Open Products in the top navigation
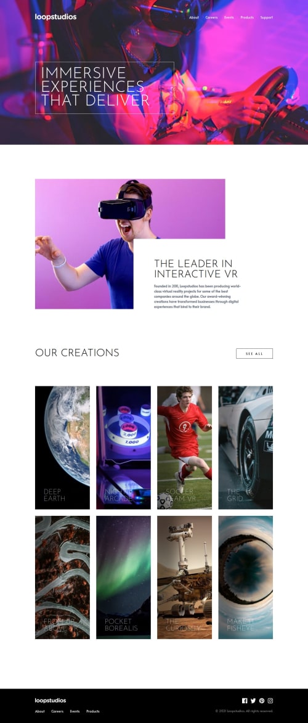308x723 pixels. point(247,17)
